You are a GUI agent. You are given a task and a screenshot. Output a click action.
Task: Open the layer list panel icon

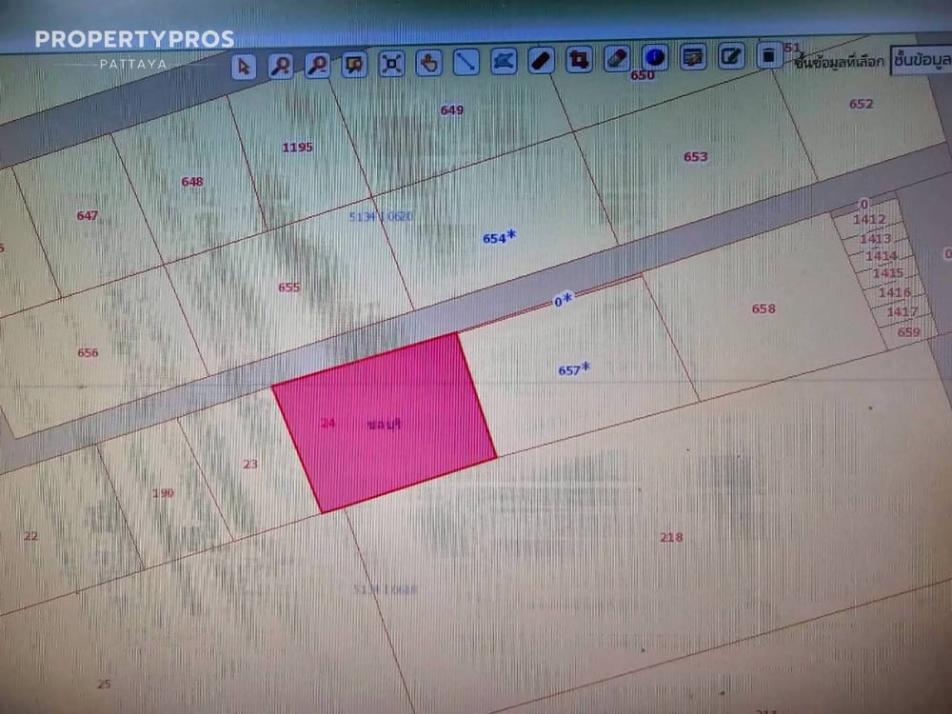click(693, 57)
